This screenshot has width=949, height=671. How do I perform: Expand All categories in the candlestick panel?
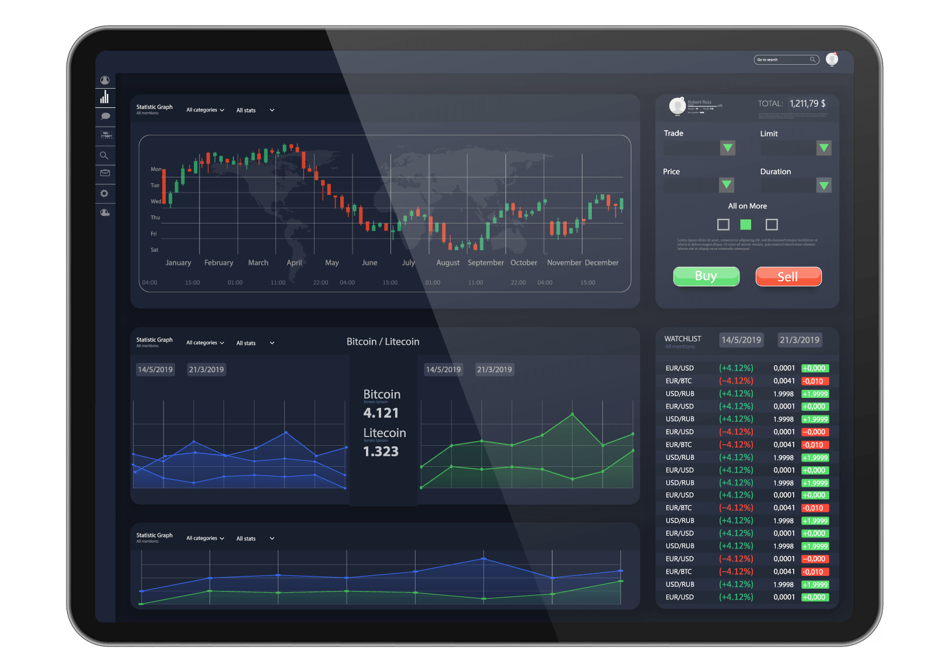tap(205, 110)
